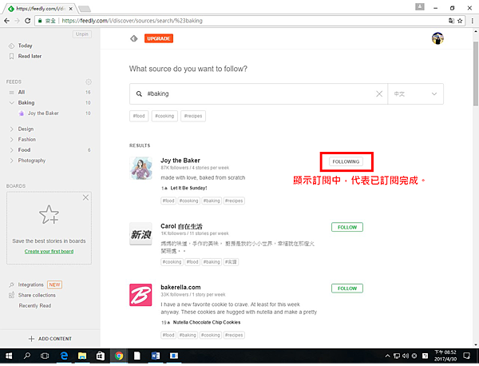Open the Let It Be Sunday! story

tap(188, 189)
